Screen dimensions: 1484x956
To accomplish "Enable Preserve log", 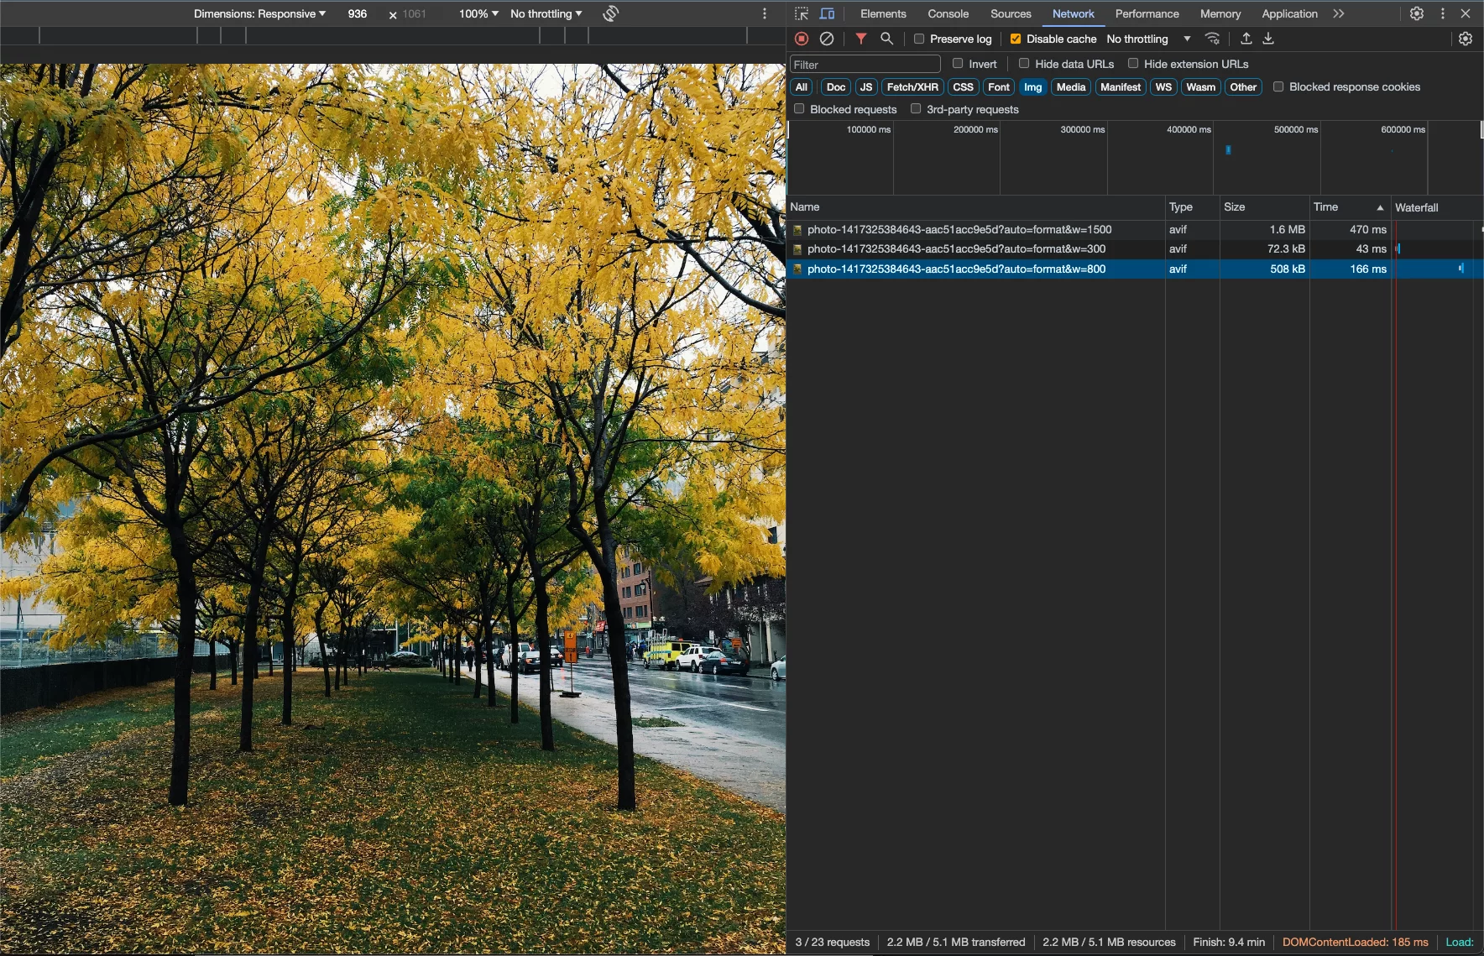I will pyautogui.click(x=919, y=39).
